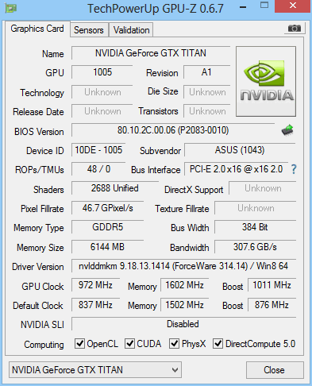Viewport: 312px width, 386px height.
Task: Click the Driver Version label
Action: coord(38,267)
